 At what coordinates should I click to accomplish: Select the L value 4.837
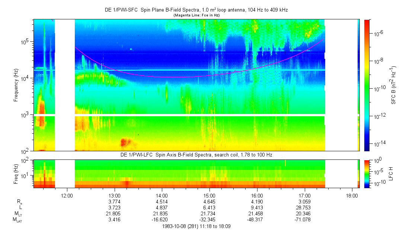coord(162,208)
